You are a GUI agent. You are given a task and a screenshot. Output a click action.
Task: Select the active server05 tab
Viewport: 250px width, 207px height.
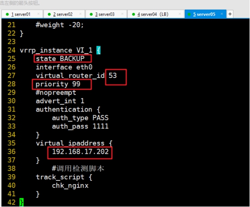[x=205, y=14]
